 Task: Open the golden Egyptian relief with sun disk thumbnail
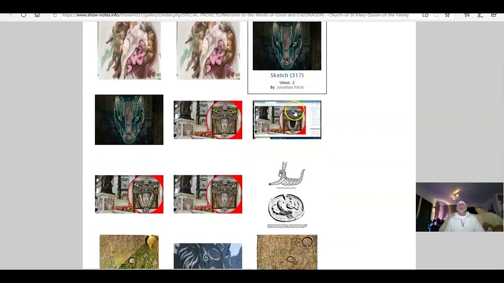pyautogui.click(x=287, y=252)
